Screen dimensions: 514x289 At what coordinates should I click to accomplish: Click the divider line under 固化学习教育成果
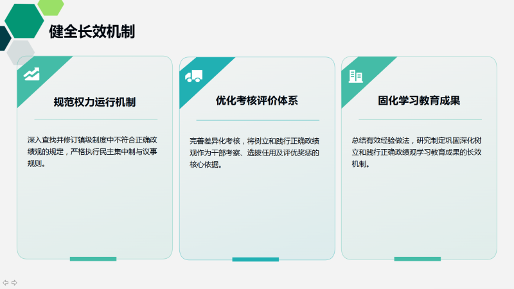(419, 119)
